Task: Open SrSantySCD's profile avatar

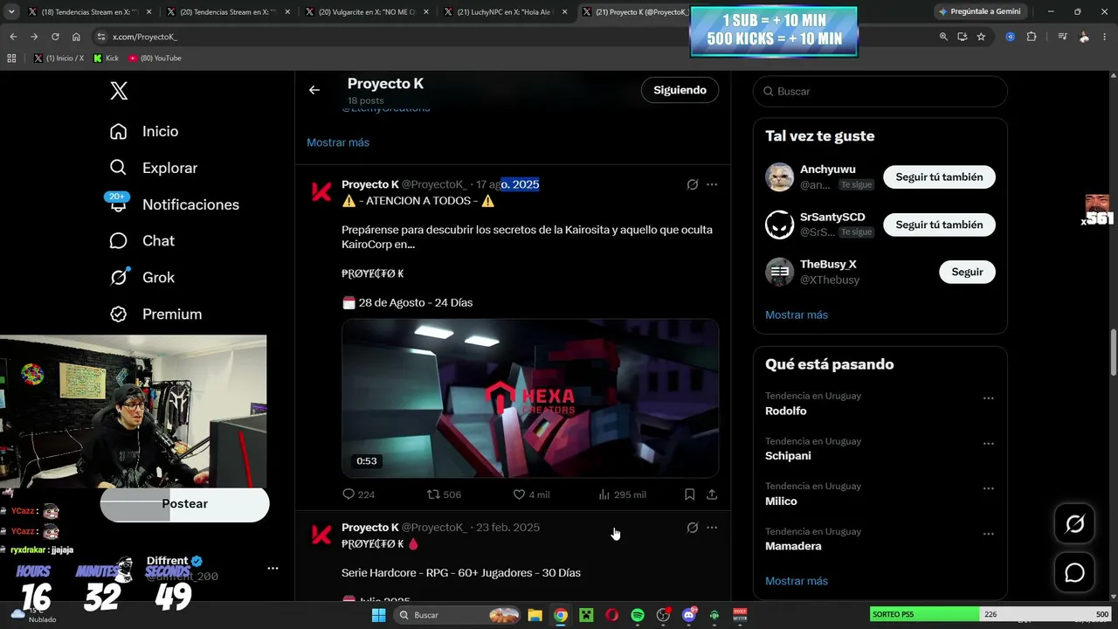Action: (x=780, y=225)
